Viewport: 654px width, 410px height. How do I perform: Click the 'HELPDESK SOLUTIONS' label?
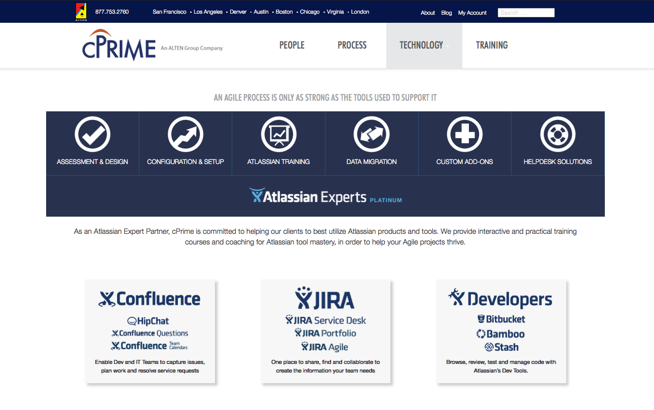pyautogui.click(x=558, y=162)
